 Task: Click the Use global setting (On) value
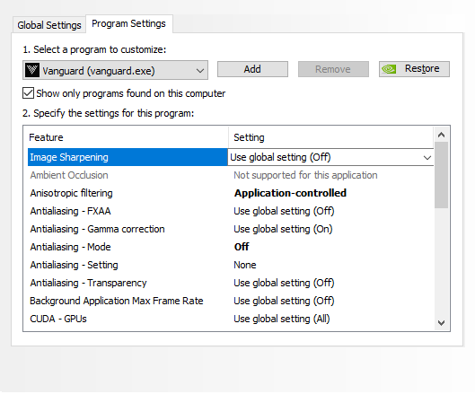pos(283,229)
